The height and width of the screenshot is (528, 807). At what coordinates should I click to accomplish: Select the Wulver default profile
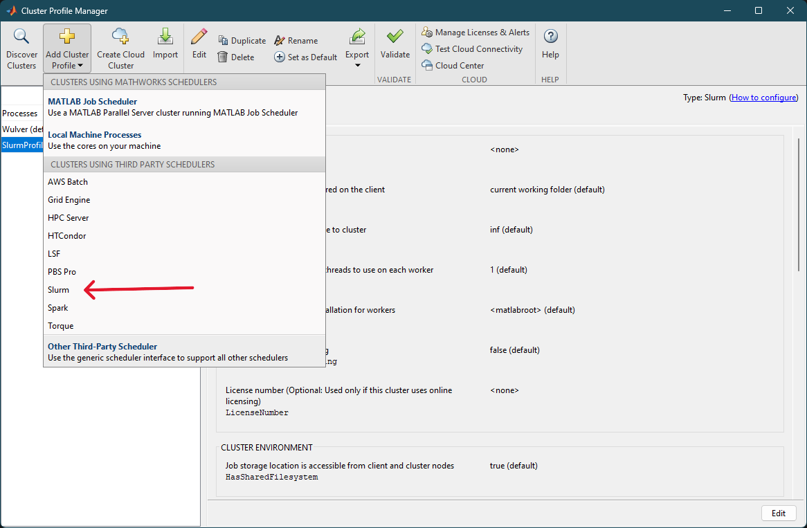(21, 129)
